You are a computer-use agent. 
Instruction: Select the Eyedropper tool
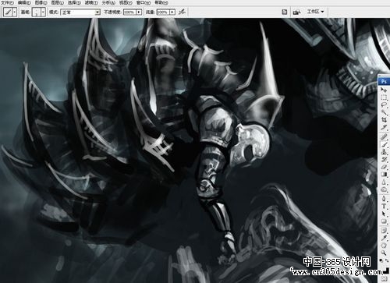tap(384, 238)
